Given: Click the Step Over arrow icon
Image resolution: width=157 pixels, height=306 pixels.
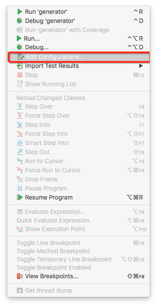Looking at the screenshot, I should pyautogui.click(x=20, y=106).
